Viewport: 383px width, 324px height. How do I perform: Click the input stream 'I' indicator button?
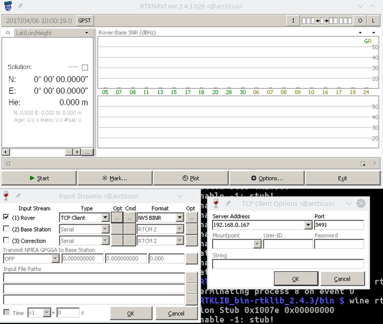click(293, 21)
